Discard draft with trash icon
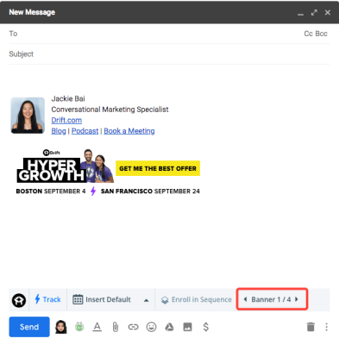Viewport: 339px width, 345px height. 311,327
